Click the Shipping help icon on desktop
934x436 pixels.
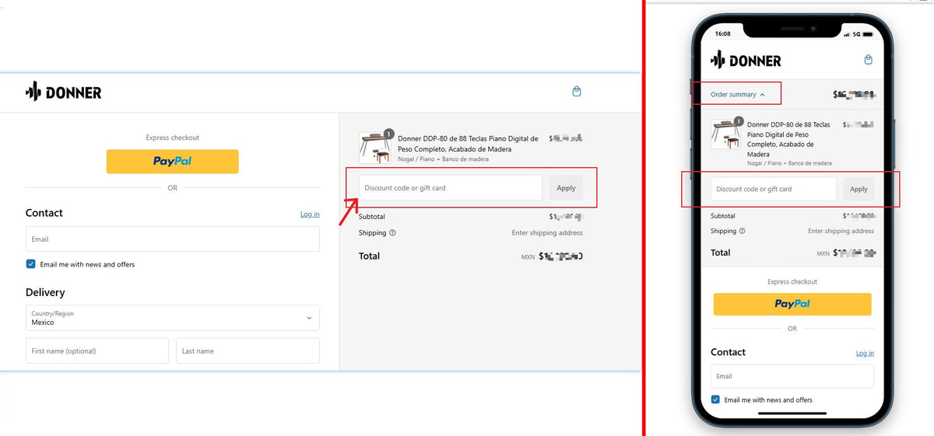click(392, 232)
